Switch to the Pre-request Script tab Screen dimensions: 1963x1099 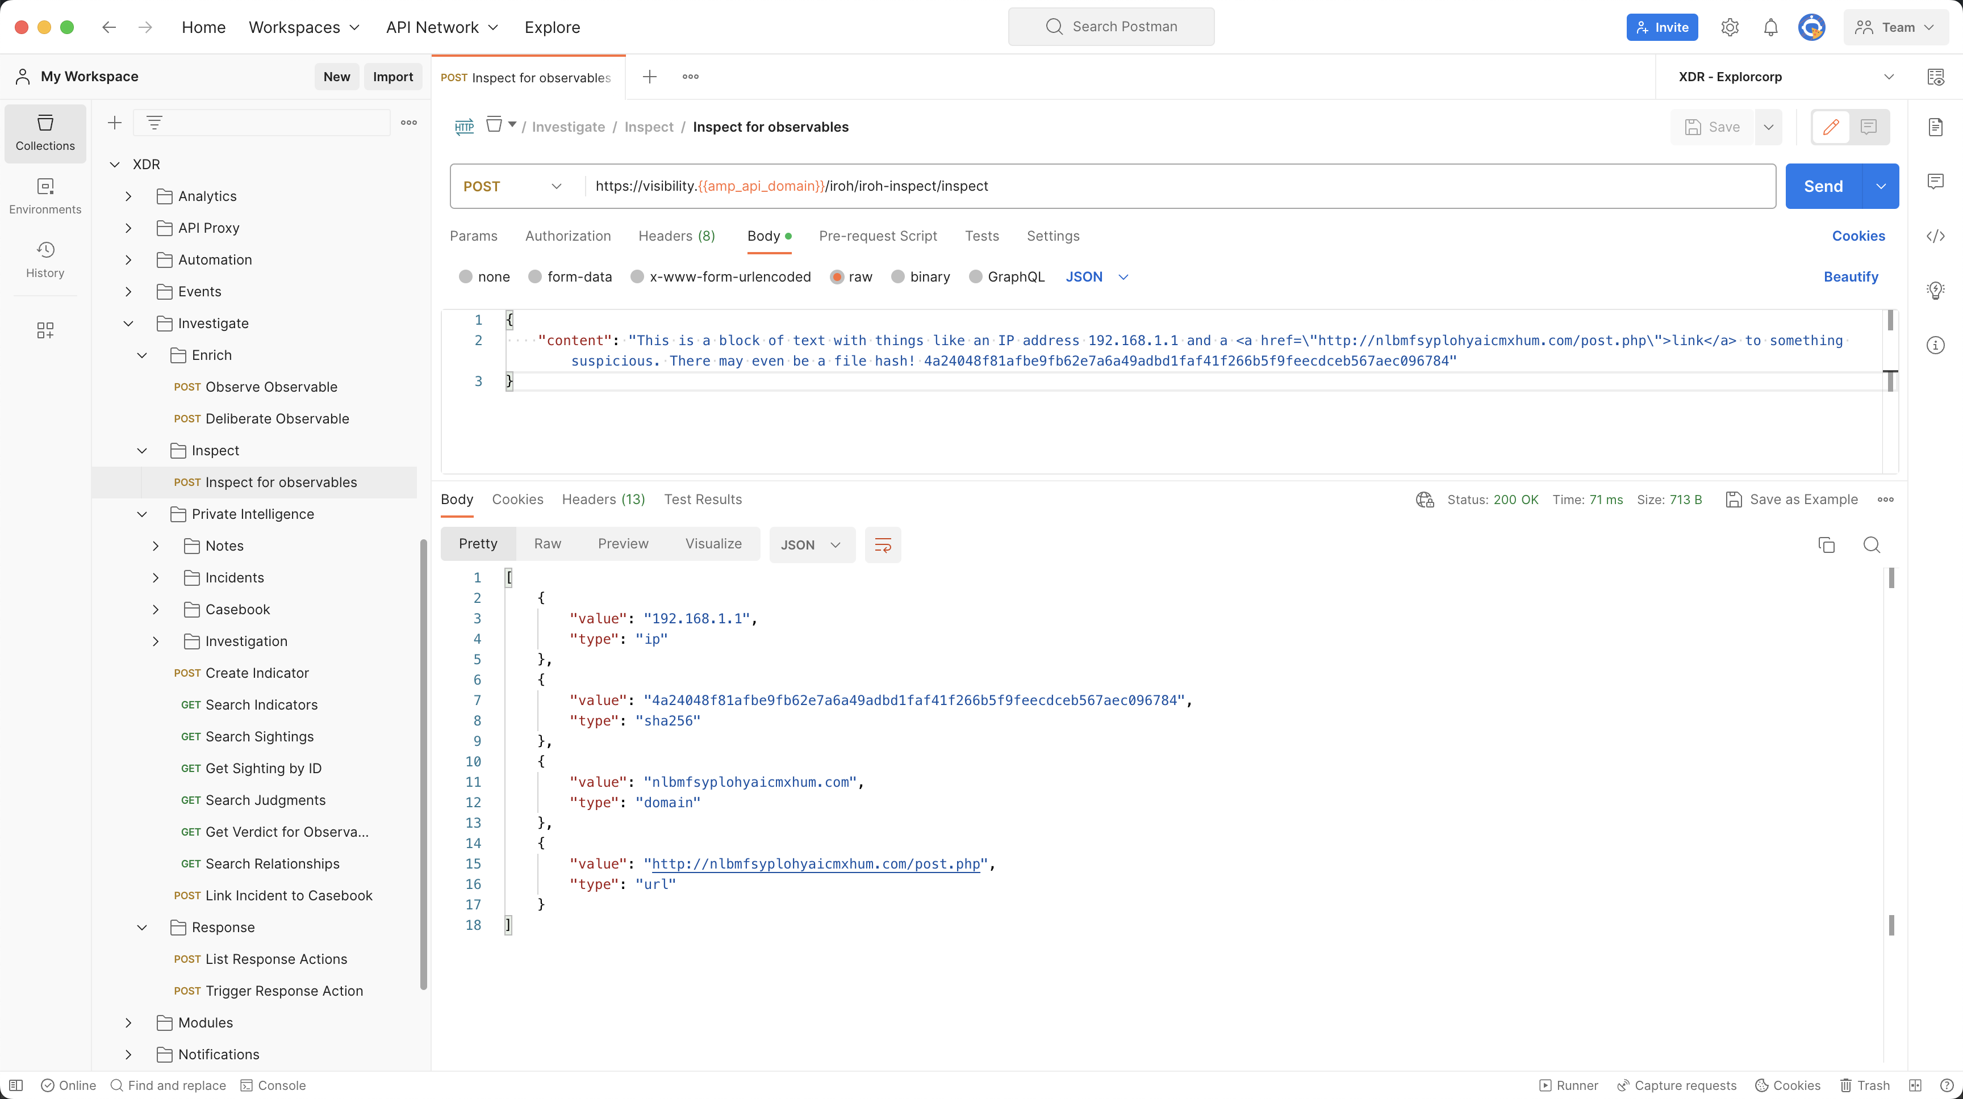coord(877,236)
